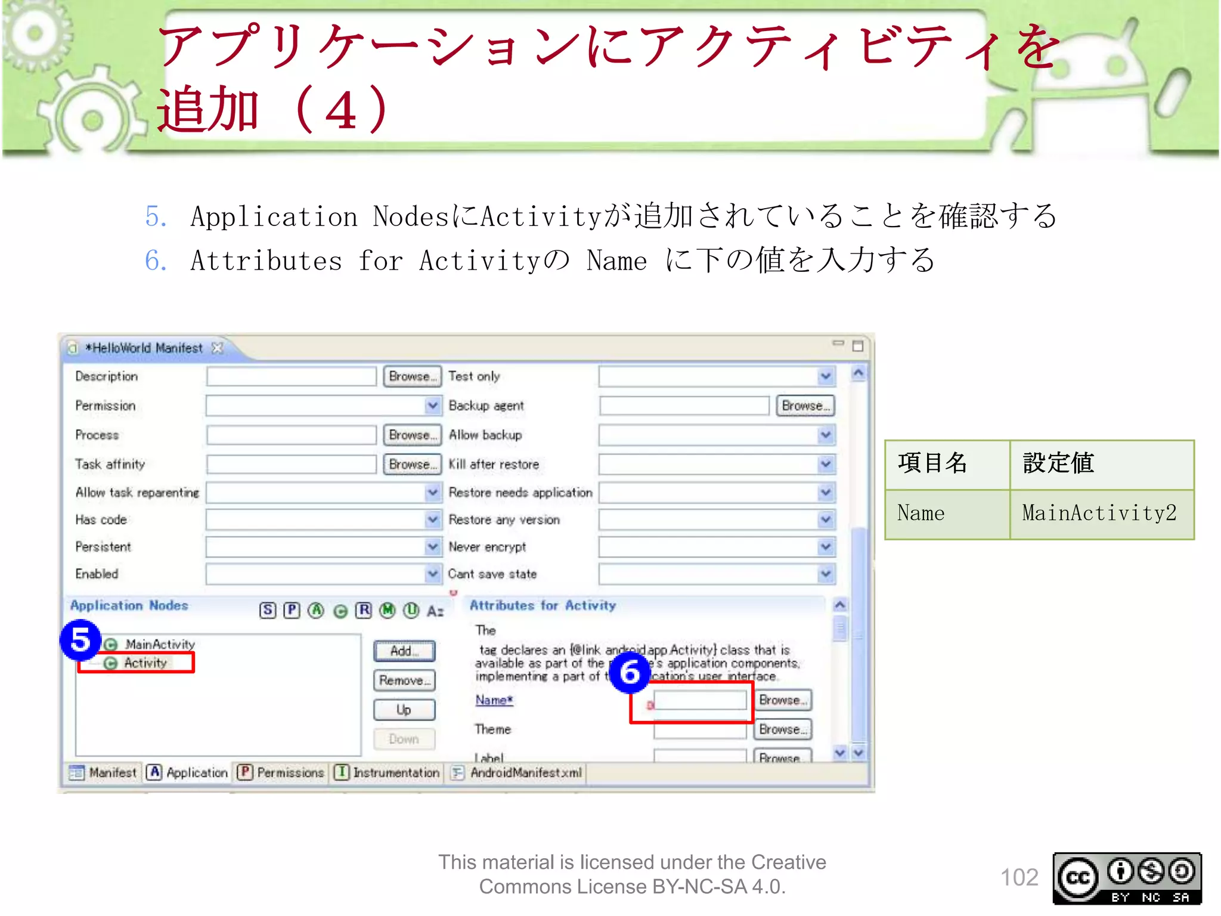
Task: Click the Attributes panel scroll down arrow
Action: [840, 753]
